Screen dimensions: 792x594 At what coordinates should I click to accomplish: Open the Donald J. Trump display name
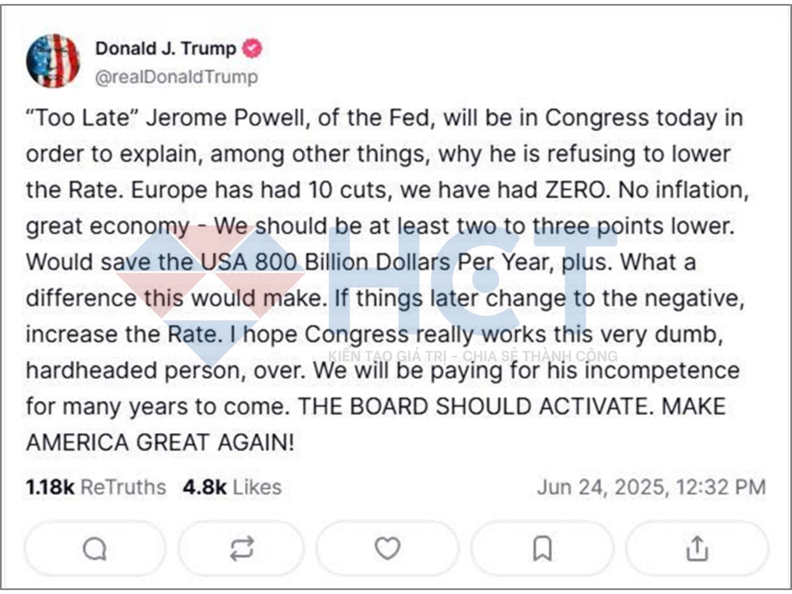[165, 49]
